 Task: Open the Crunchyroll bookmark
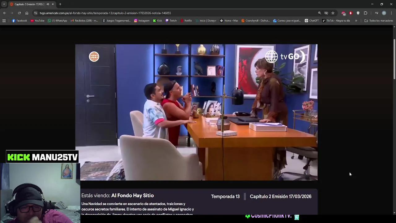click(x=256, y=21)
